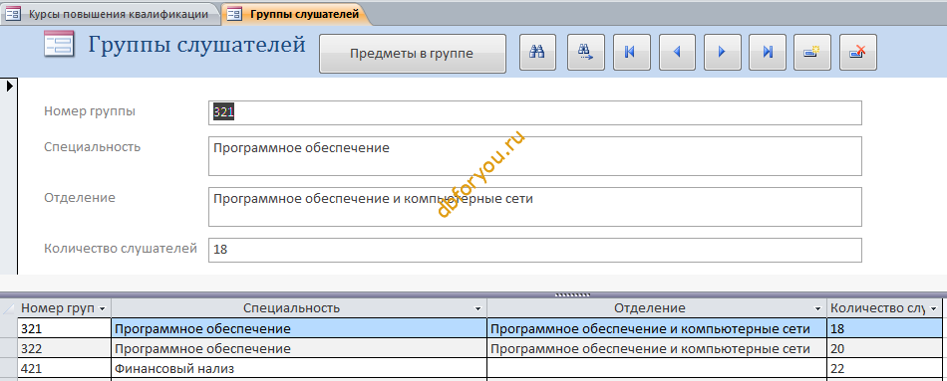Open Предметы в группе
The width and height of the screenshot is (947, 381).
point(413,54)
